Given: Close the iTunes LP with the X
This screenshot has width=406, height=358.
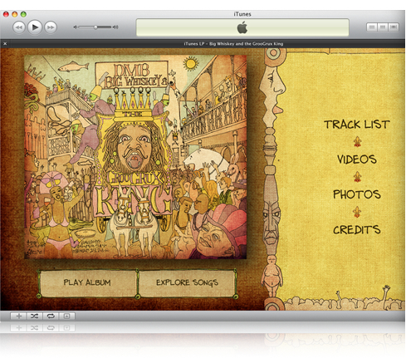Looking at the screenshot, I should pos(5,43).
